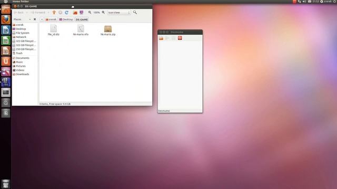Open the power session menu
Screen dimensions: 337x189
click(x=335, y=2)
